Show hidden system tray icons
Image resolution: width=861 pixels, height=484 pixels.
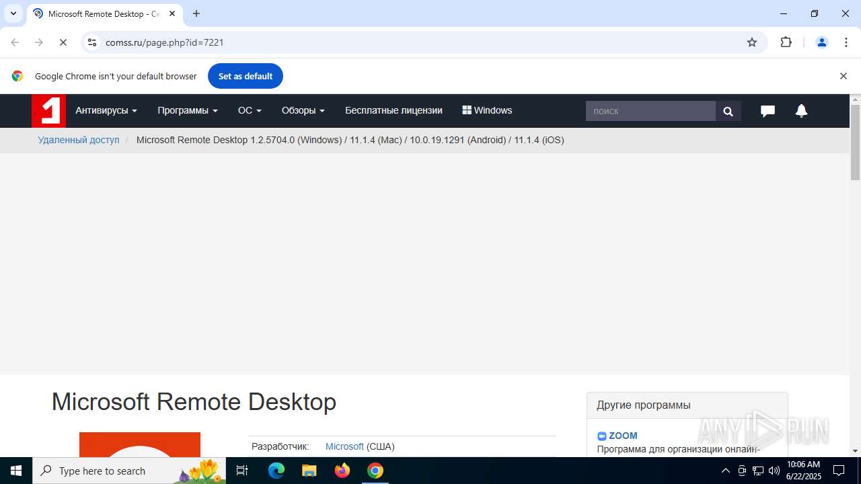(725, 471)
